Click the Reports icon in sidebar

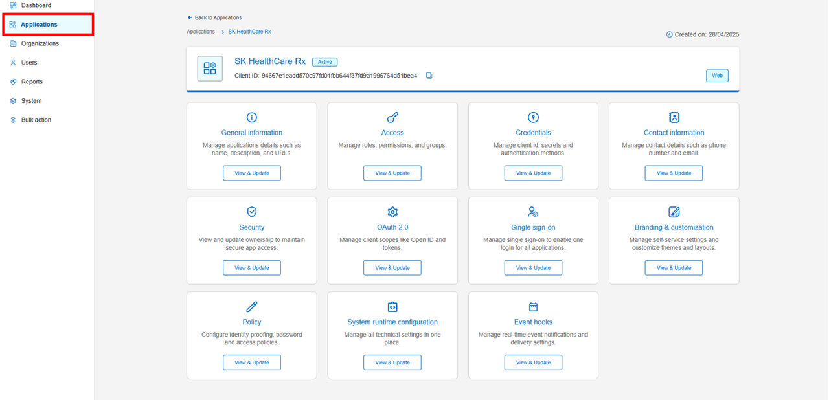pos(13,82)
